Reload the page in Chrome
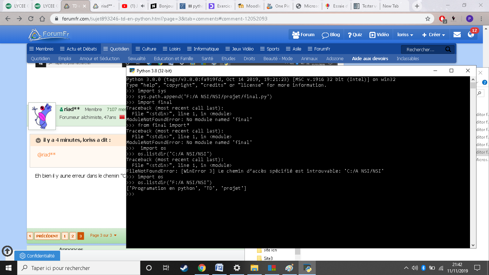Image resolution: width=489 pixels, height=275 pixels. tap(31, 19)
